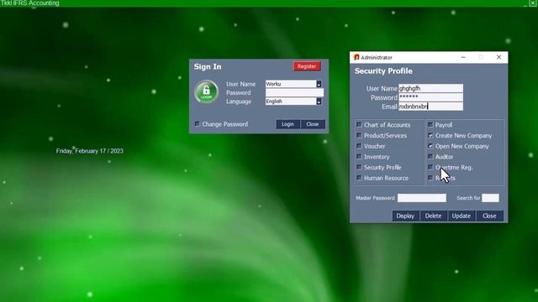538x302 pixels.
Task: Focus the Master Password field
Action: click(422, 198)
